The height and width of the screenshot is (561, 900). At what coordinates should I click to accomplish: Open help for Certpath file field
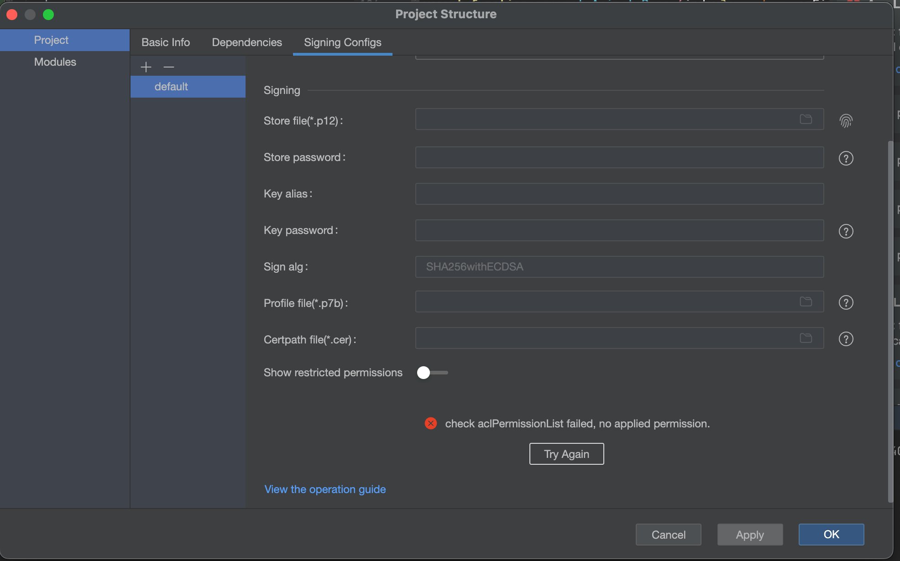846,339
